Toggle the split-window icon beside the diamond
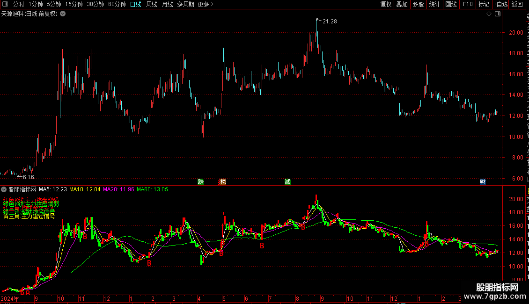Image resolution: width=529 pixels, height=304 pixels. 498,14
